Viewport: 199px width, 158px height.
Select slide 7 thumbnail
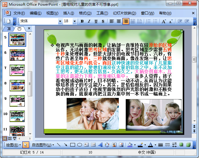[17, 70]
